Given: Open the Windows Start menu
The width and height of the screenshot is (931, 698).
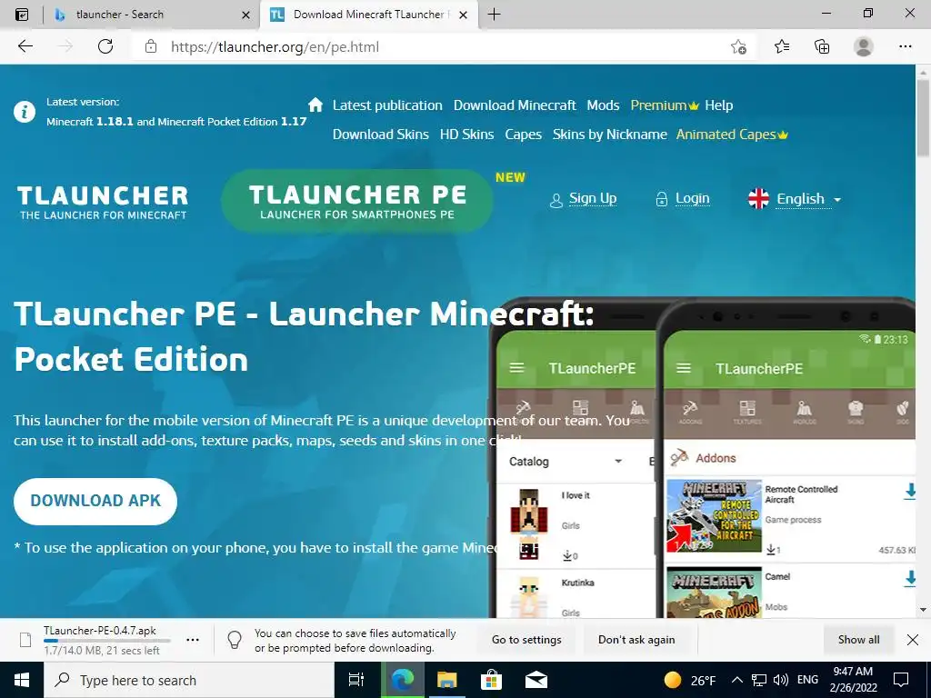Looking at the screenshot, I should 22,680.
